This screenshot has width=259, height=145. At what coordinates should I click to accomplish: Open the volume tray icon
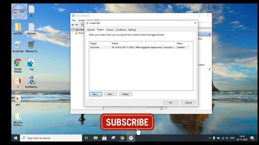[227, 138]
